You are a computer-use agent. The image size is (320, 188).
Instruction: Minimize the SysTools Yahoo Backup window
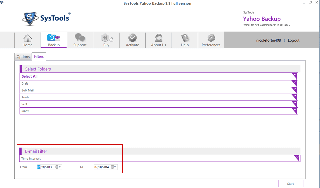(x=304, y=3)
